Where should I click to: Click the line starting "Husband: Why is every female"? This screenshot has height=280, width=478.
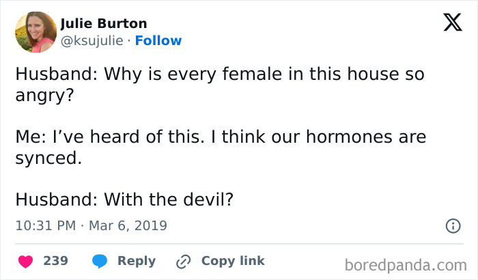pyautogui.click(x=219, y=74)
